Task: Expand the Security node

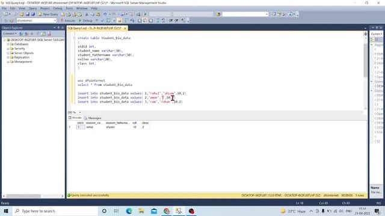Action: click(8, 49)
